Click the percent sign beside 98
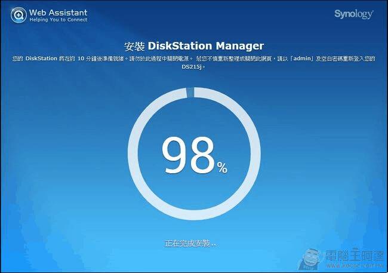This screenshot has height=273, width=388. click(x=222, y=168)
